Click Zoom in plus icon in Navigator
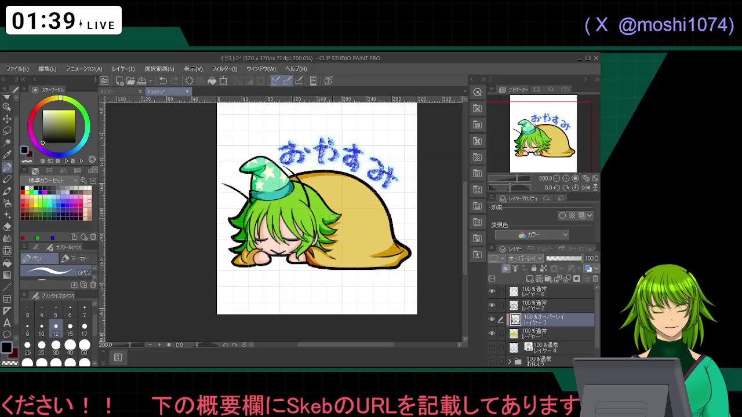 point(566,178)
